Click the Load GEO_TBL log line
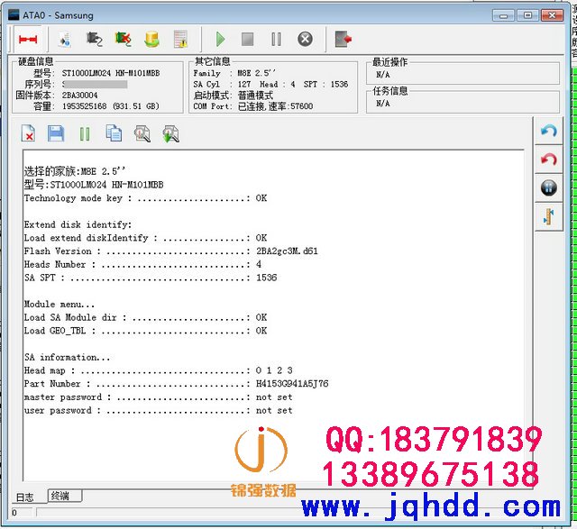Viewport: 577px width, 529px height. point(145,331)
